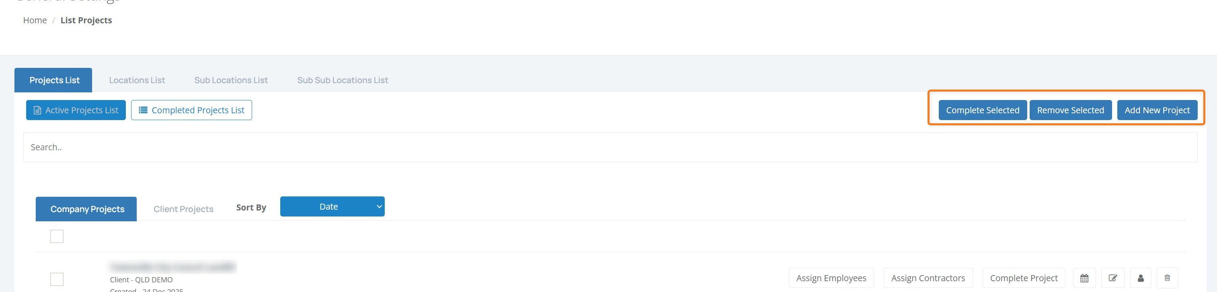Navigate to Home via breadcrumb
Screen dimensions: 1217x292
(x=35, y=20)
